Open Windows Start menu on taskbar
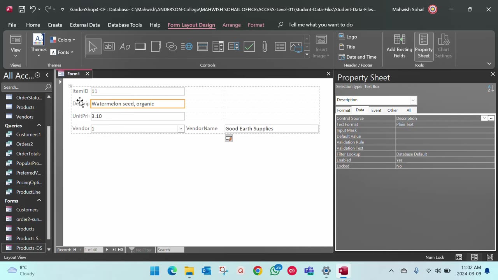The width and height of the screenshot is (498, 280). pyautogui.click(x=154, y=271)
